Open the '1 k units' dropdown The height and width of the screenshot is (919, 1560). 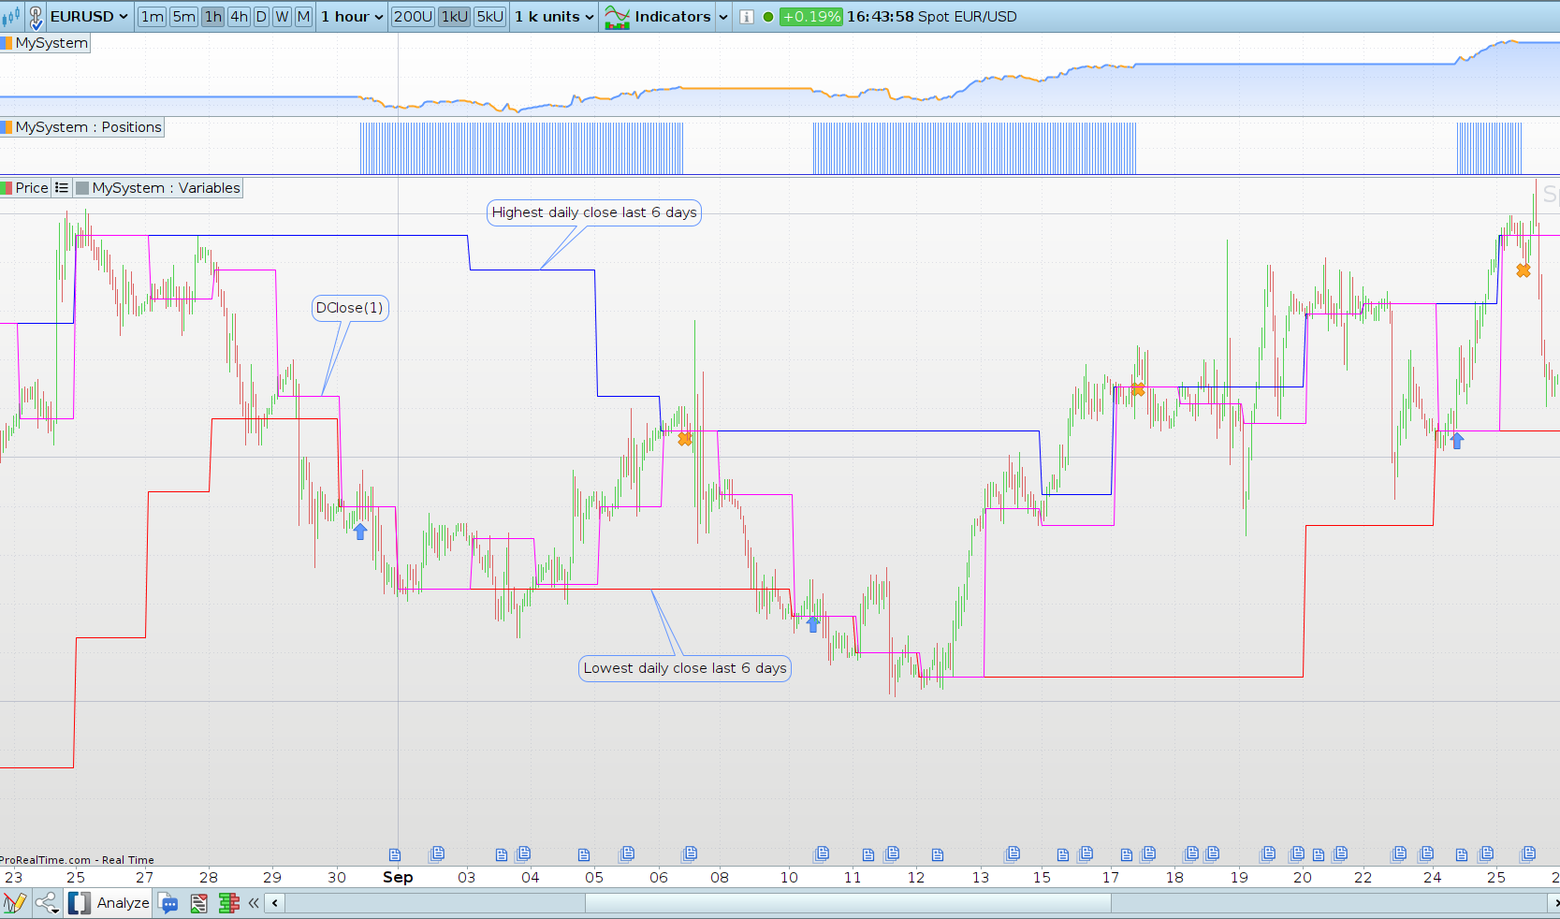click(555, 17)
